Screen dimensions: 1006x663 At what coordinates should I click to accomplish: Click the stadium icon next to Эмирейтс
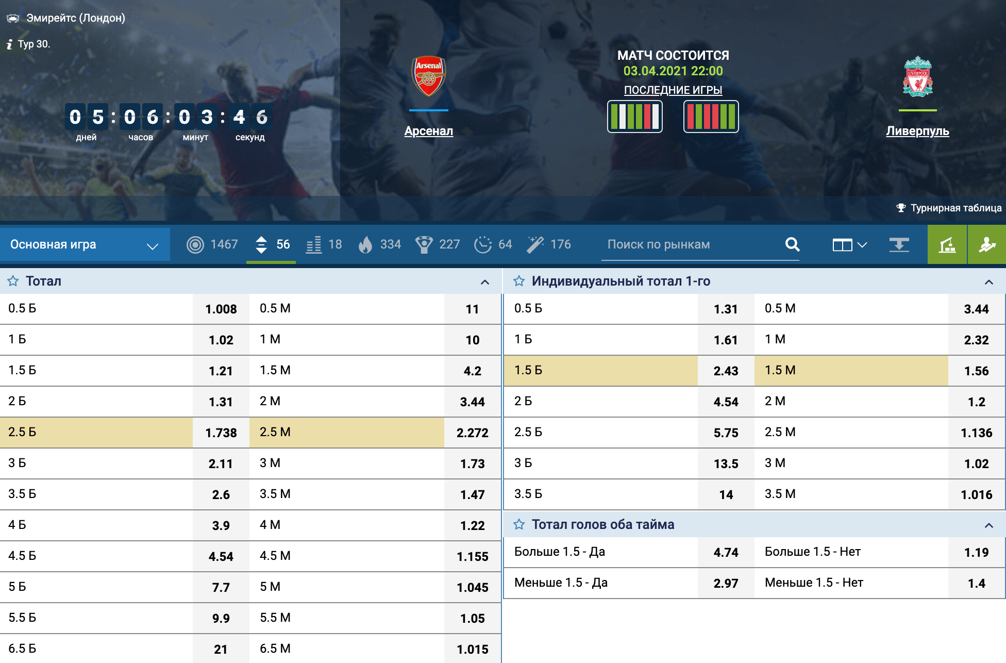click(12, 19)
